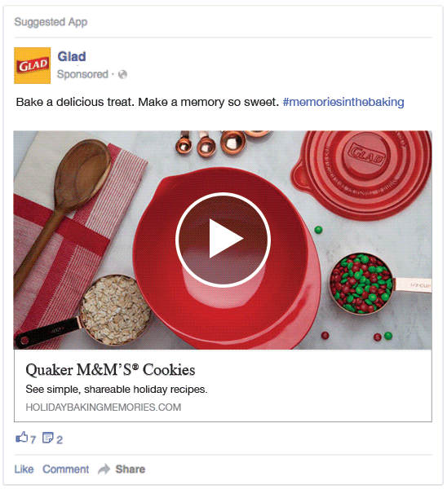The height and width of the screenshot is (489, 447).
Task: Open the #memoriesinthebaking hashtag
Action: (343, 102)
